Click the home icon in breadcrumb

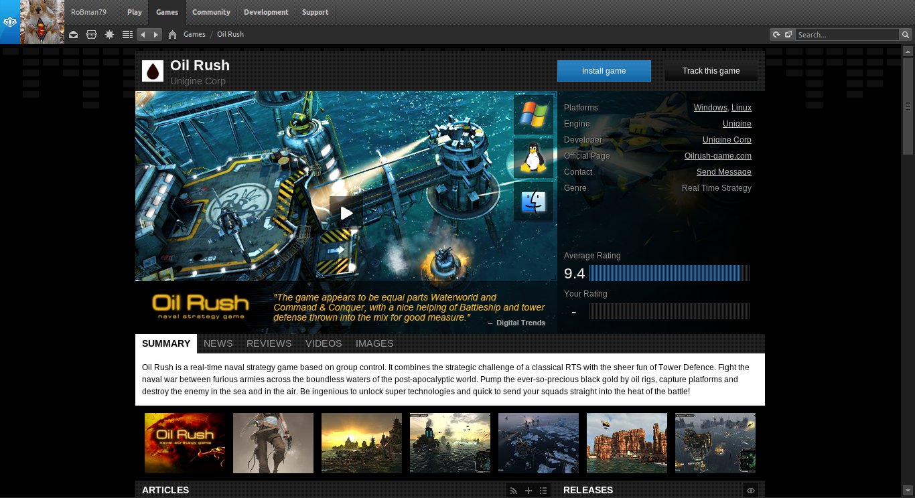[x=172, y=34]
